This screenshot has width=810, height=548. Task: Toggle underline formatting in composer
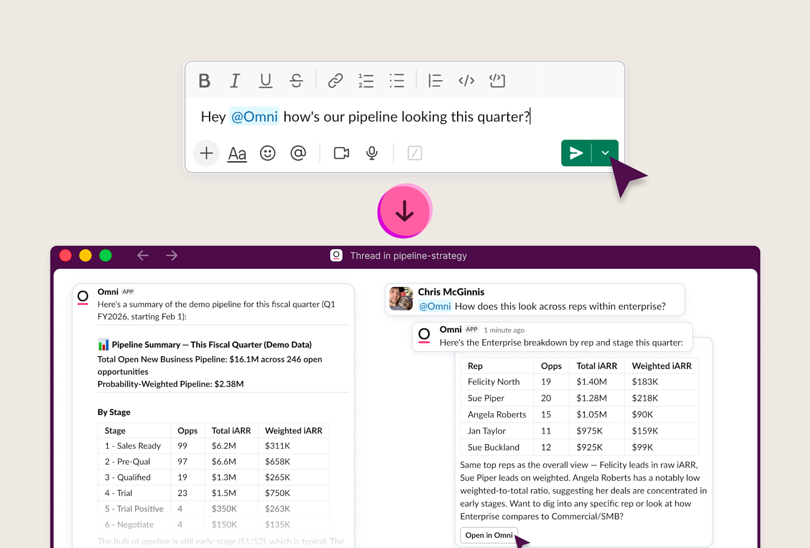[265, 80]
